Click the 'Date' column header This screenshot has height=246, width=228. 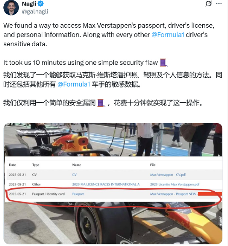[x=12, y=165]
